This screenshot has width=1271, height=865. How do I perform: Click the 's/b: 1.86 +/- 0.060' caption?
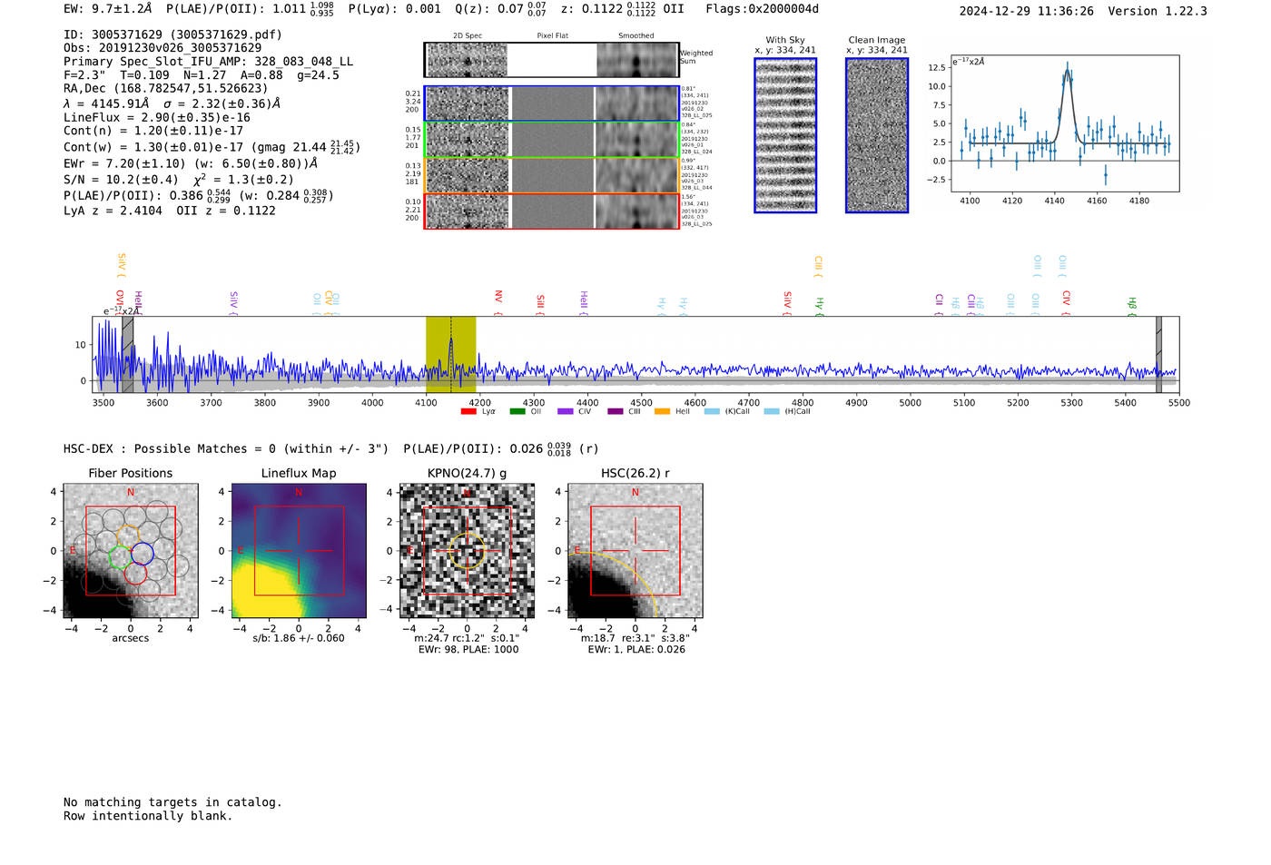(299, 638)
